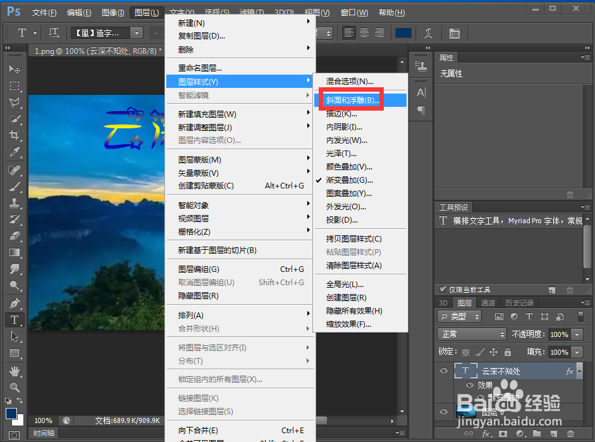Right align text
The width and height of the screenshot is (595, 442).
point(379,33)
